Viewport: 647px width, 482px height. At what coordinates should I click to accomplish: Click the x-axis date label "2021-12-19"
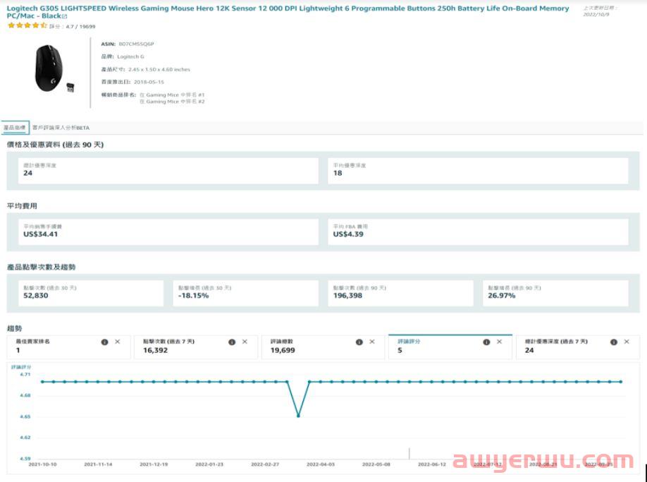click(x=154, y=464)
